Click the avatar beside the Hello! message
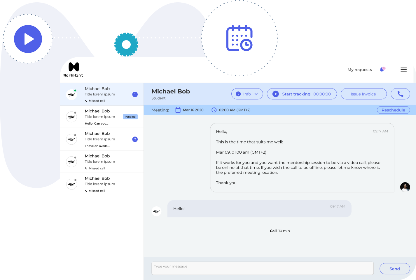The image size is (416, 280). pos(157,211)
